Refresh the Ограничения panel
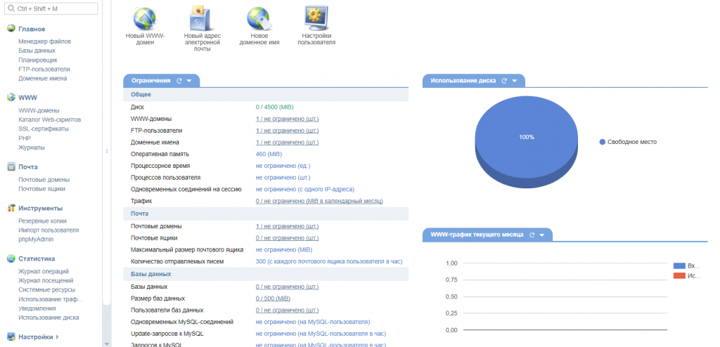 179,81
